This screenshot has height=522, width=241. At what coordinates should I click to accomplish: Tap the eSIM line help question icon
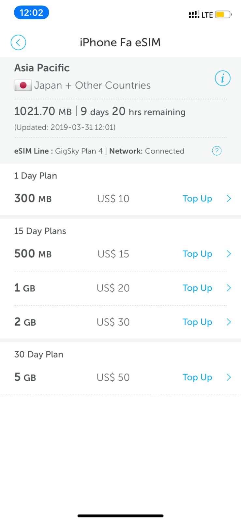217,151
